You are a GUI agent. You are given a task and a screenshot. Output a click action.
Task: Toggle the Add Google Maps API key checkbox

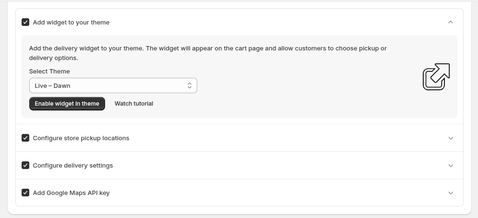point(25,193)
